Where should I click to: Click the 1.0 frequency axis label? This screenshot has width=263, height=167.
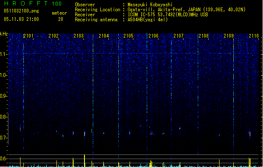point(3,75)
